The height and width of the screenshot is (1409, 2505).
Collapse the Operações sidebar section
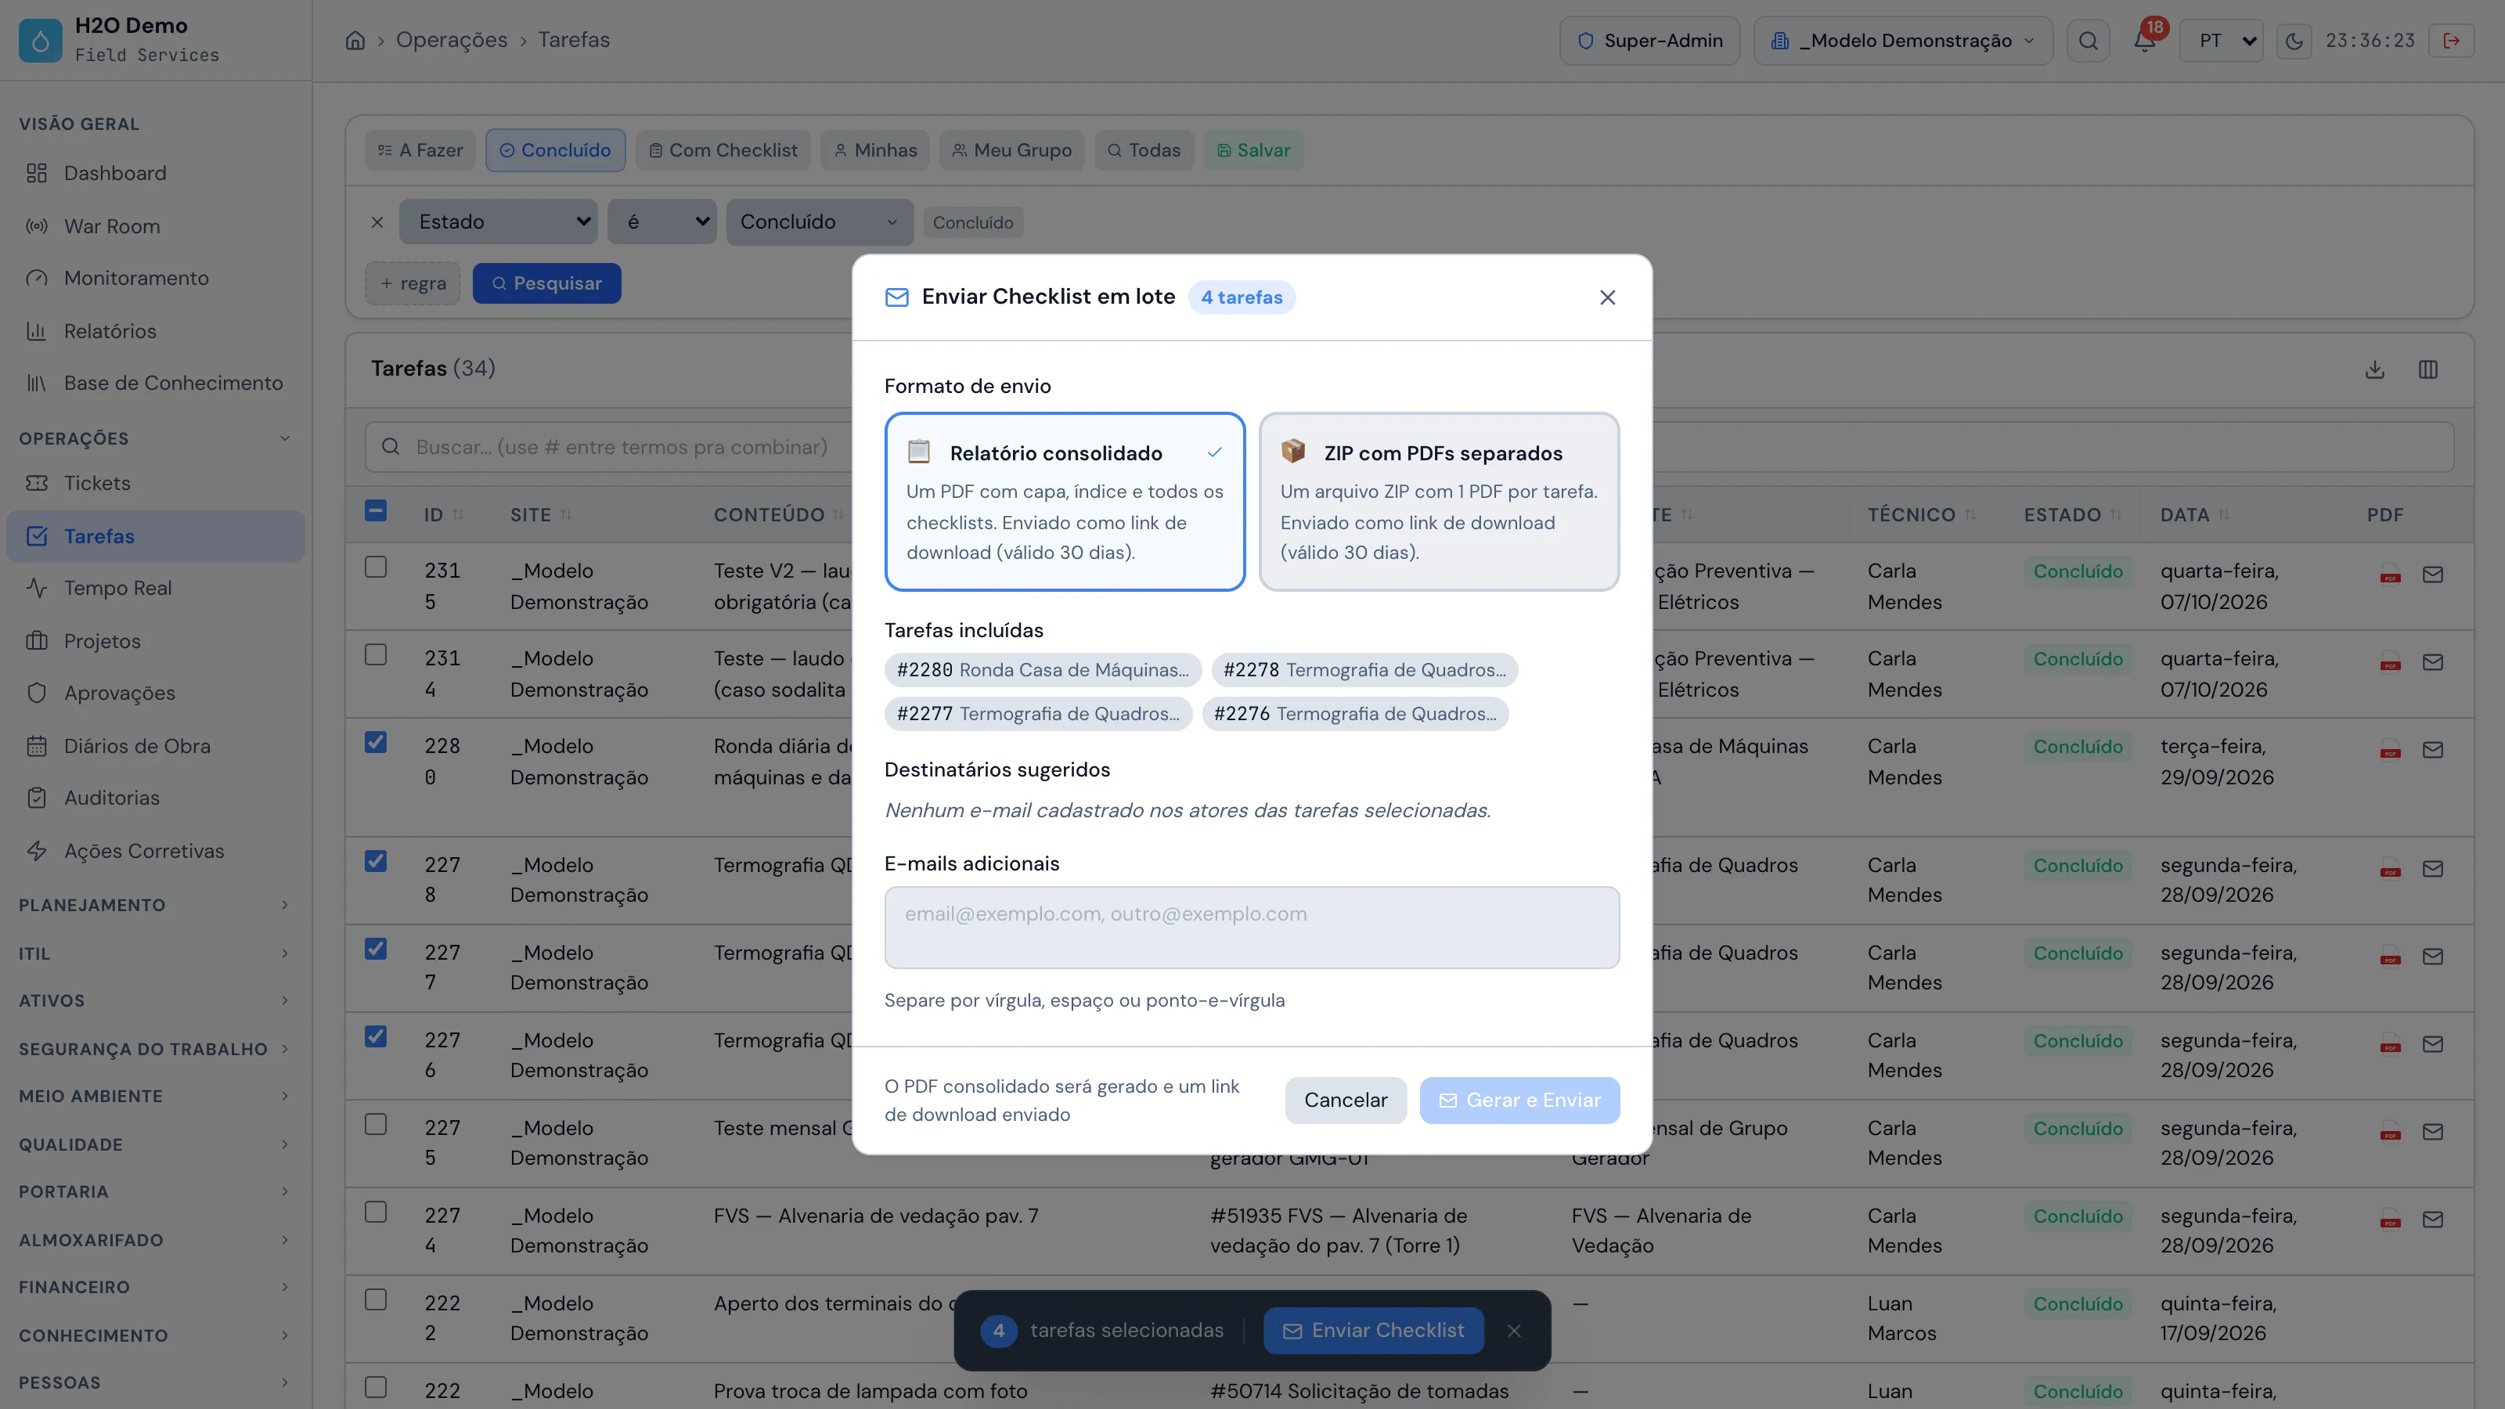(156, 438)
